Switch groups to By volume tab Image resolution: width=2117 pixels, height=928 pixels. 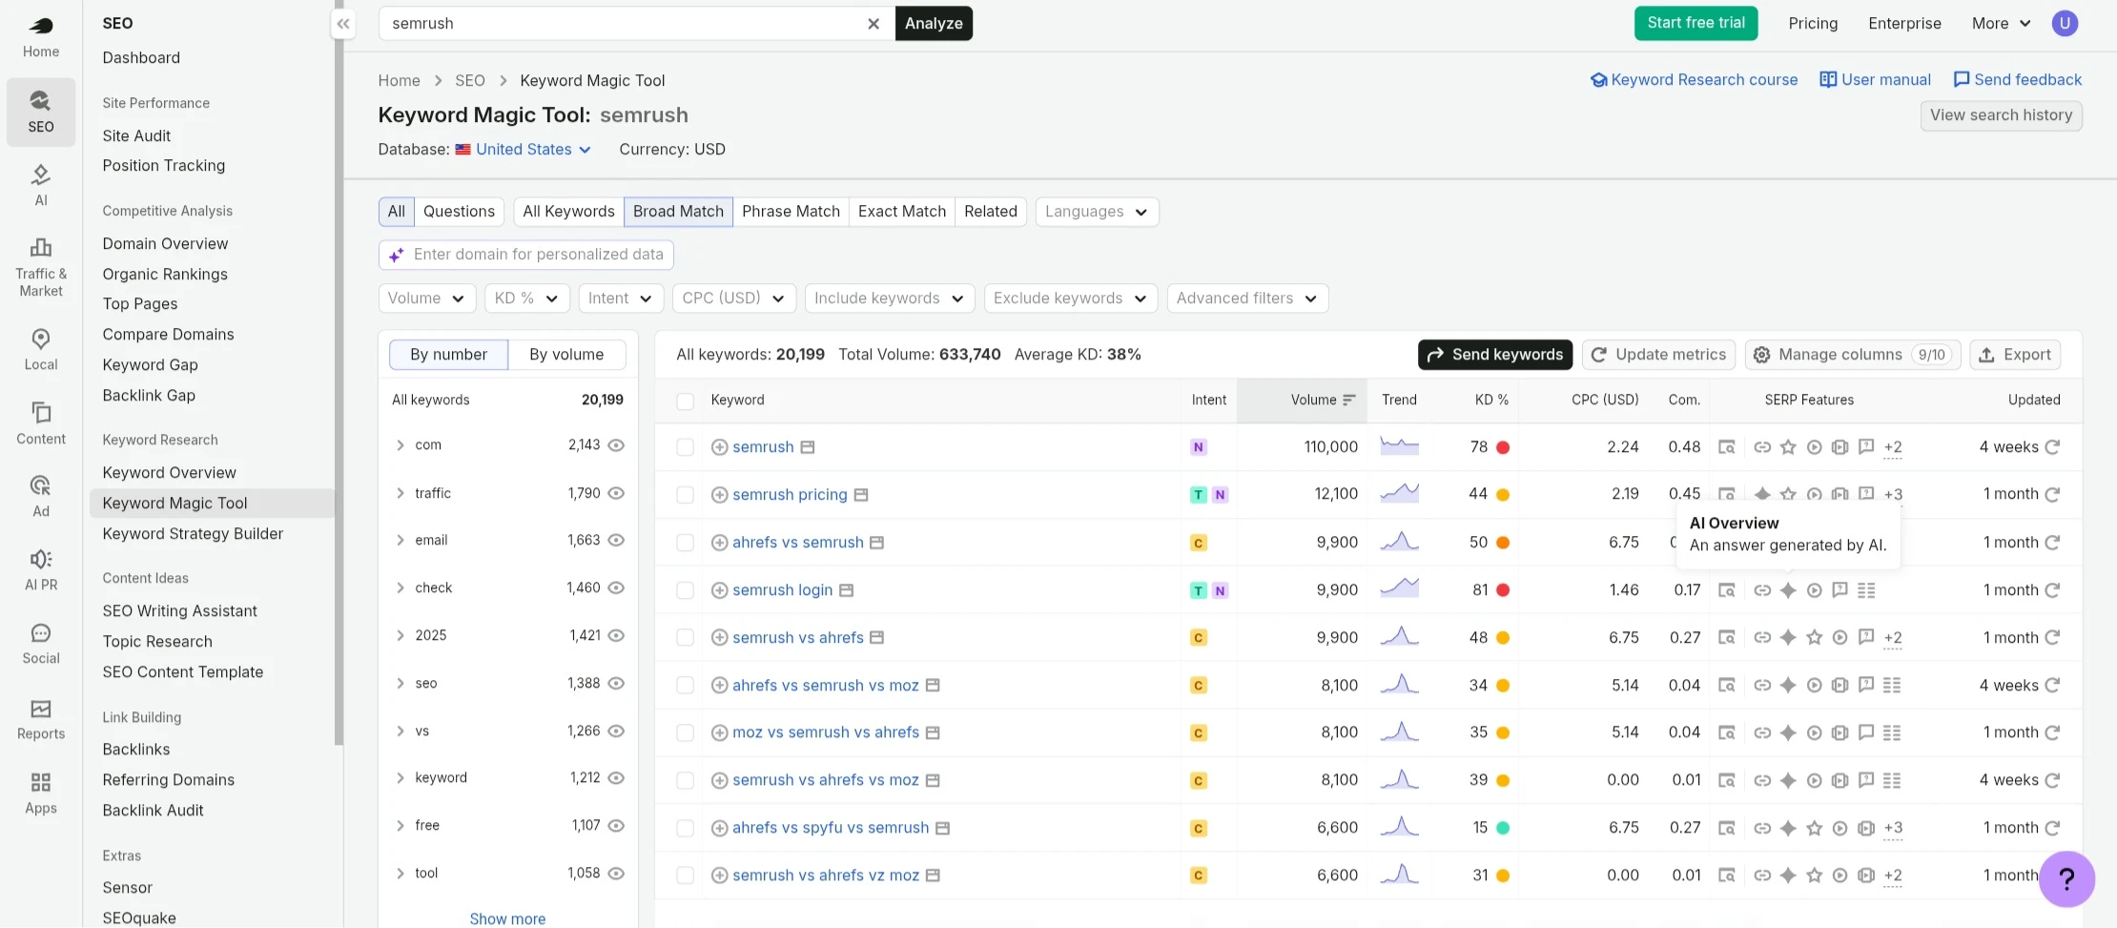(566, 355)
